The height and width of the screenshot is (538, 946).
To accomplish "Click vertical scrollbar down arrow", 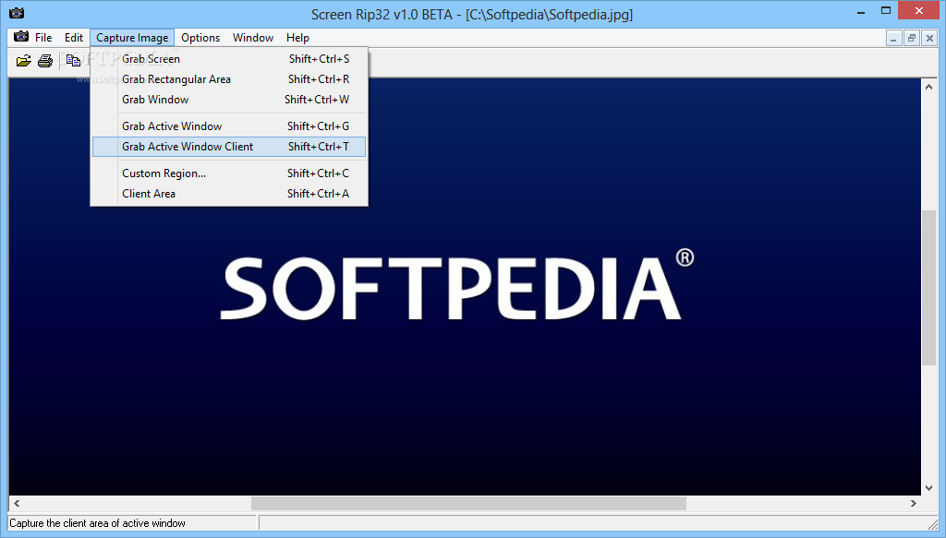I will coord(928,488).
